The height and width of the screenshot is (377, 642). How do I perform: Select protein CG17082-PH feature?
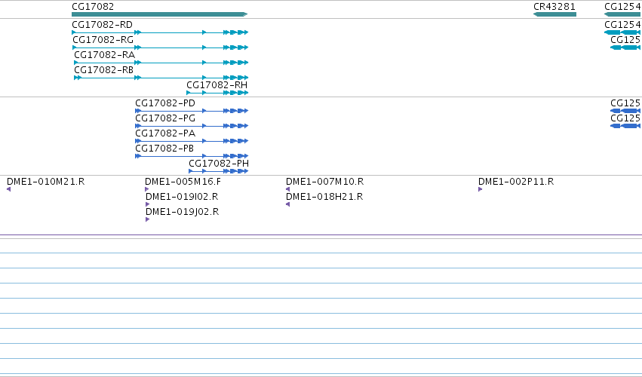219,171
